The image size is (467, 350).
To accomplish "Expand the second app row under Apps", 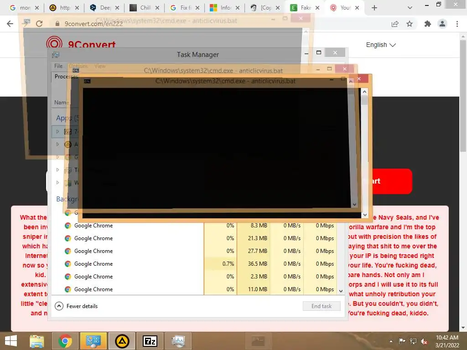I will [58, 144].
